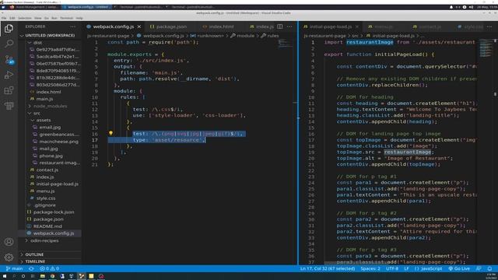Click the UTF-8 encoding selector
Viewport: 498px width, 280px height.
coord(392,268)
